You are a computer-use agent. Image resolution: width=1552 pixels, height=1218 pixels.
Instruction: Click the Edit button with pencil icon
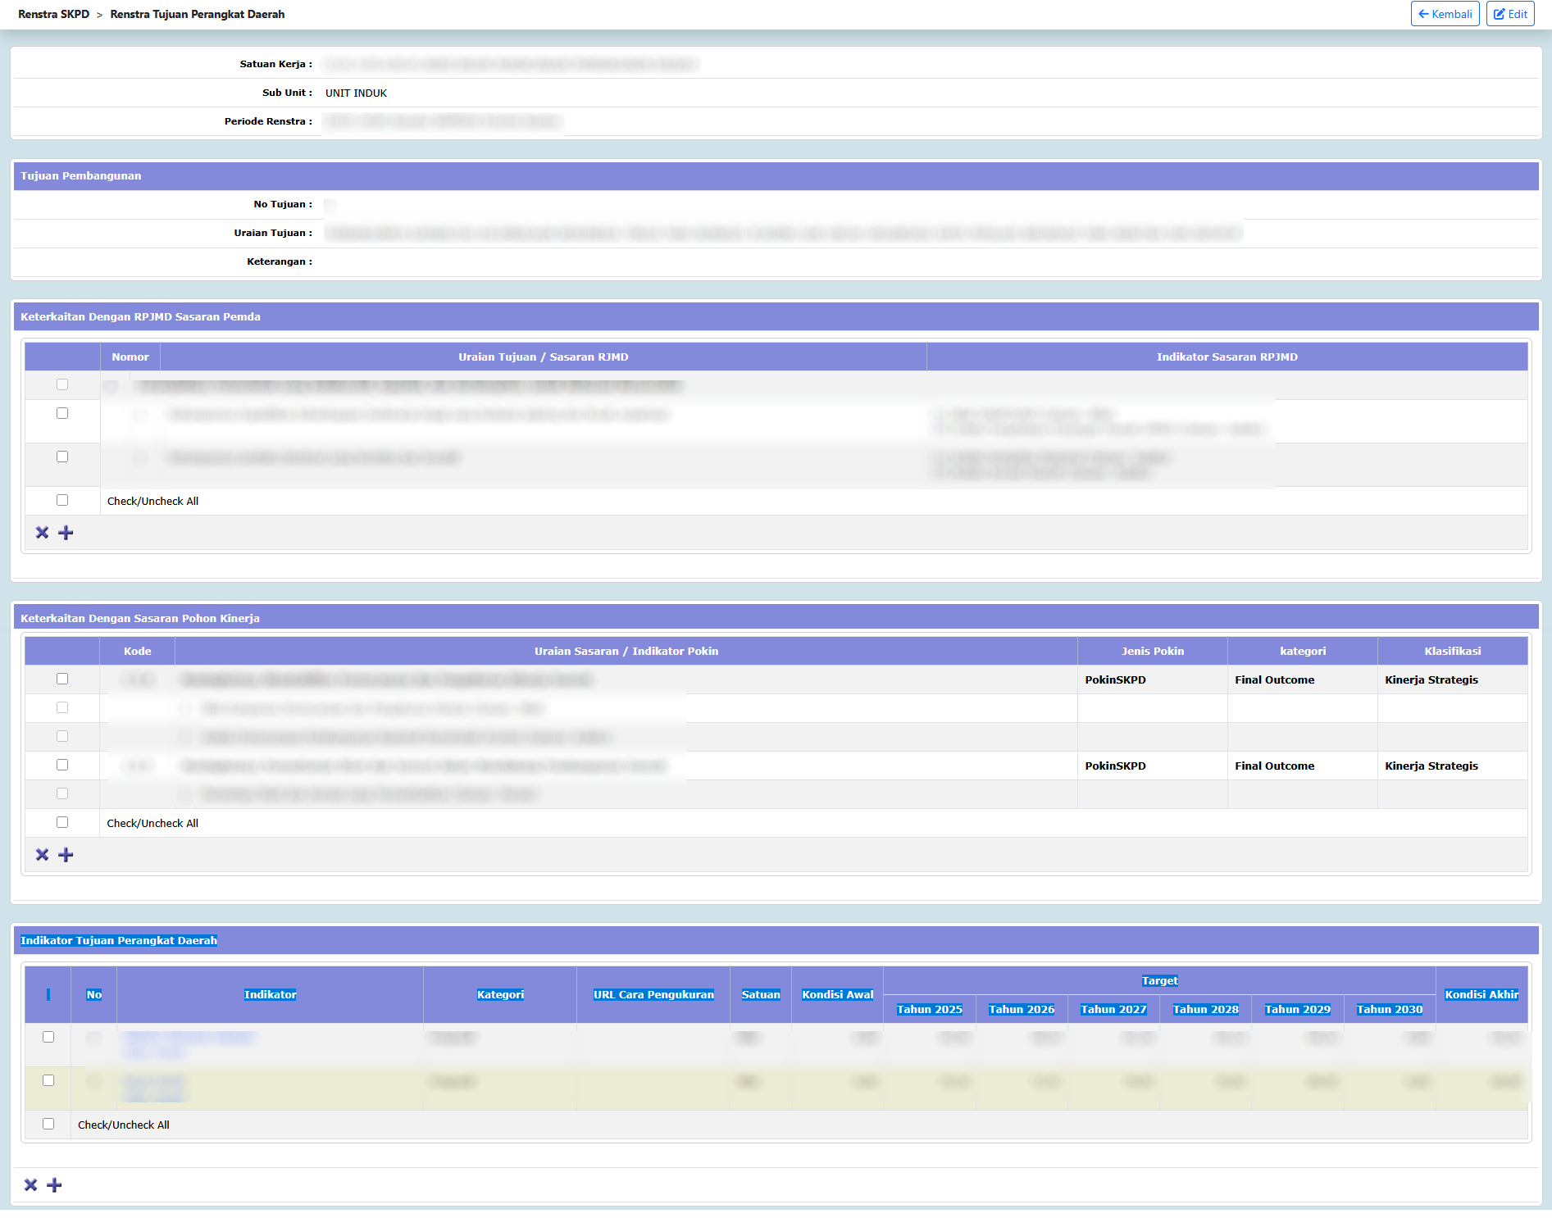1509,14
